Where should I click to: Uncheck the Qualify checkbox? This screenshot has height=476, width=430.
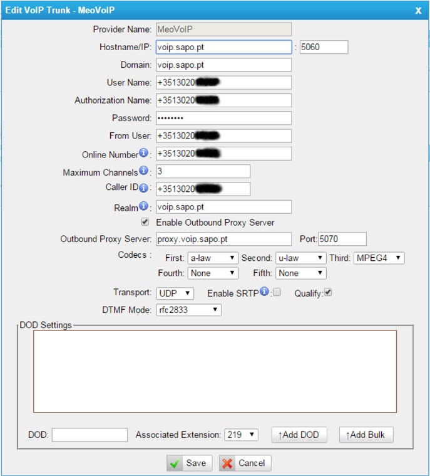pyautogui.click(x=328, y=293)
